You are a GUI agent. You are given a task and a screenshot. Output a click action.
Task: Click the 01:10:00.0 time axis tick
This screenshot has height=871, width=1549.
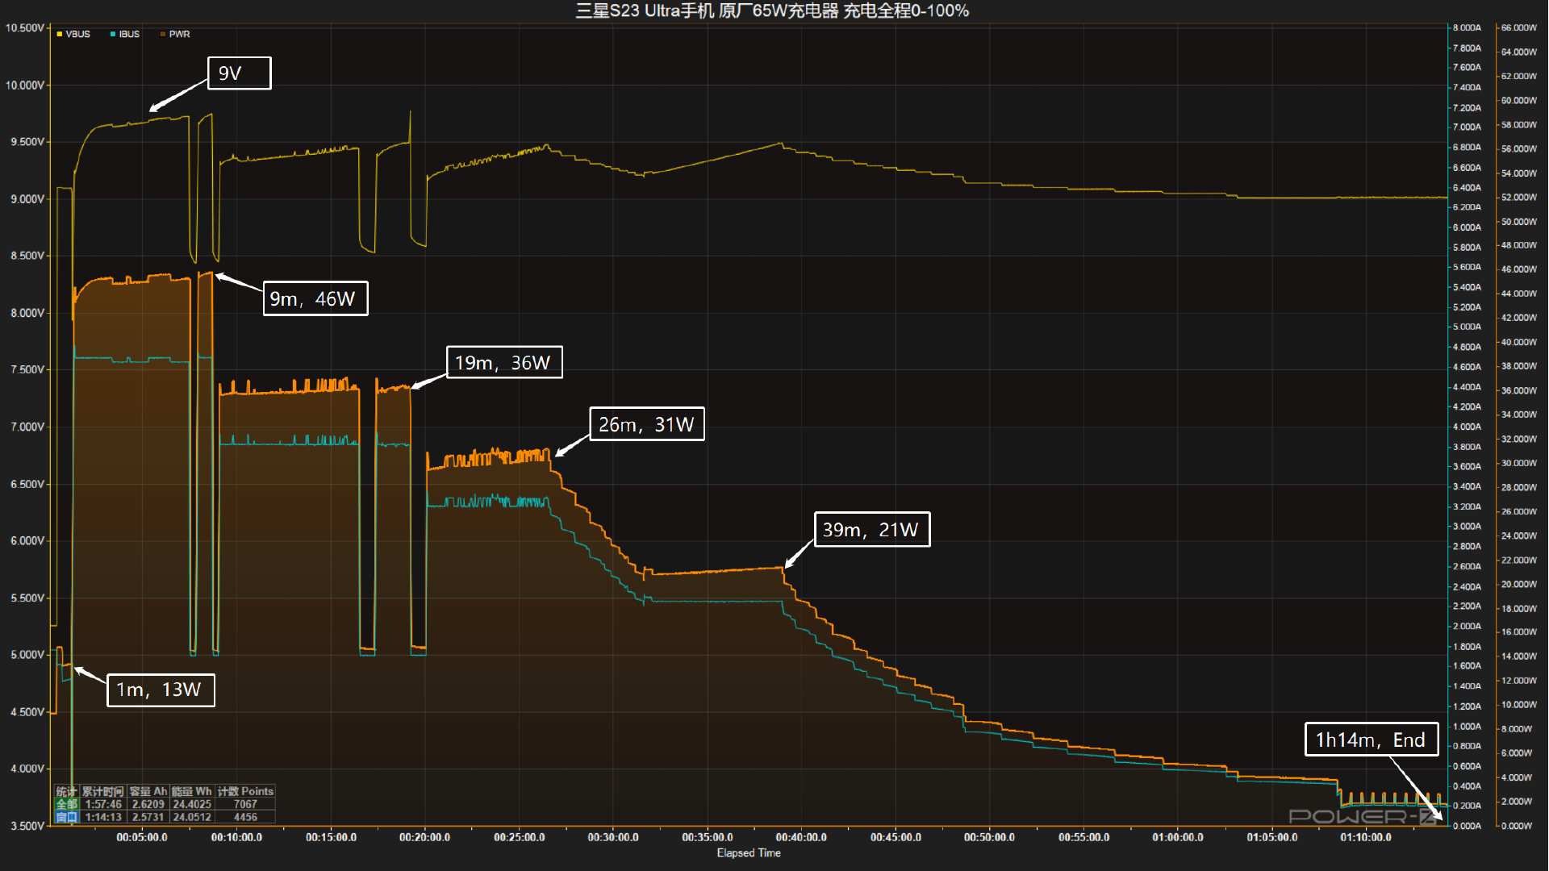coord(1366,838)
